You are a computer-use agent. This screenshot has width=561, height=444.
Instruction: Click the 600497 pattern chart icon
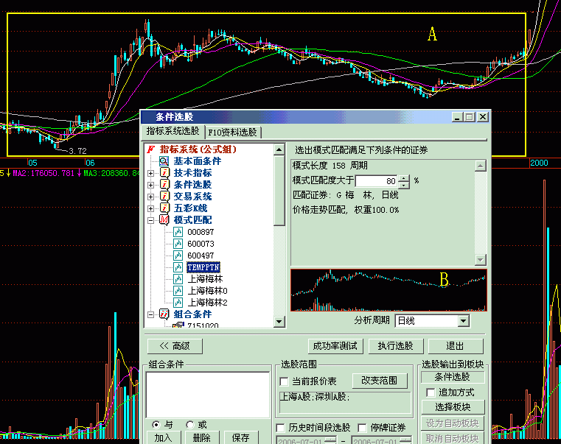pyautogui.click(x=178, y=256)
